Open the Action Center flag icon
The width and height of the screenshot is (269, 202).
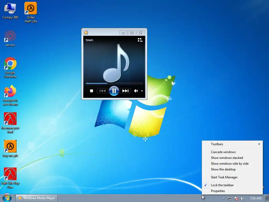coord(236,198)
